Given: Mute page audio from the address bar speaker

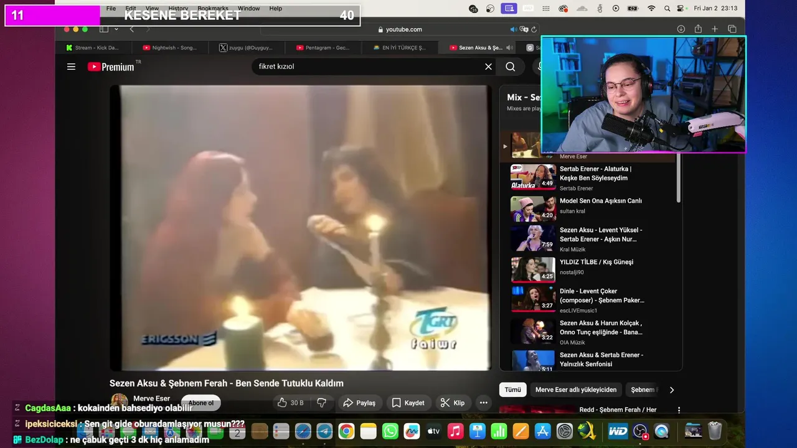Looking at the screenshot, I should point(514,29).
